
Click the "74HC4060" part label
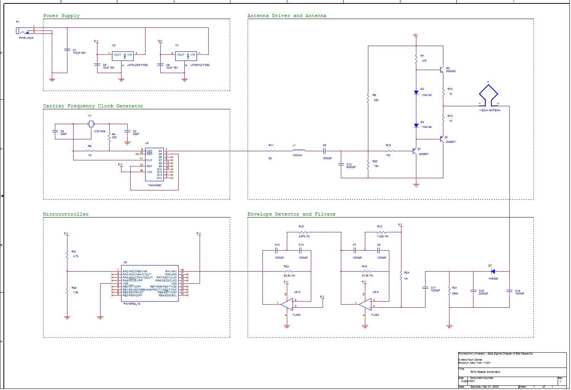(154, 185)
